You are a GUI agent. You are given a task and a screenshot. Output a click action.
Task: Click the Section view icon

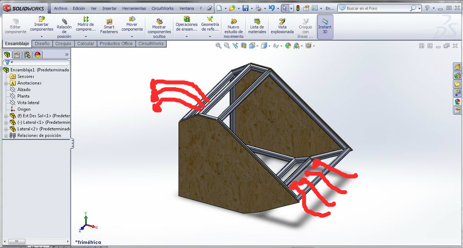pos(243,46)
